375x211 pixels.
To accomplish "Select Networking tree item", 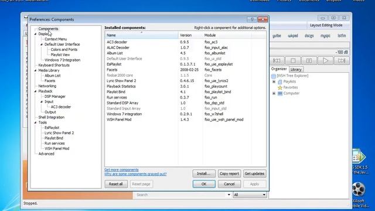I will pyautogui.click(x=47, y=86).
